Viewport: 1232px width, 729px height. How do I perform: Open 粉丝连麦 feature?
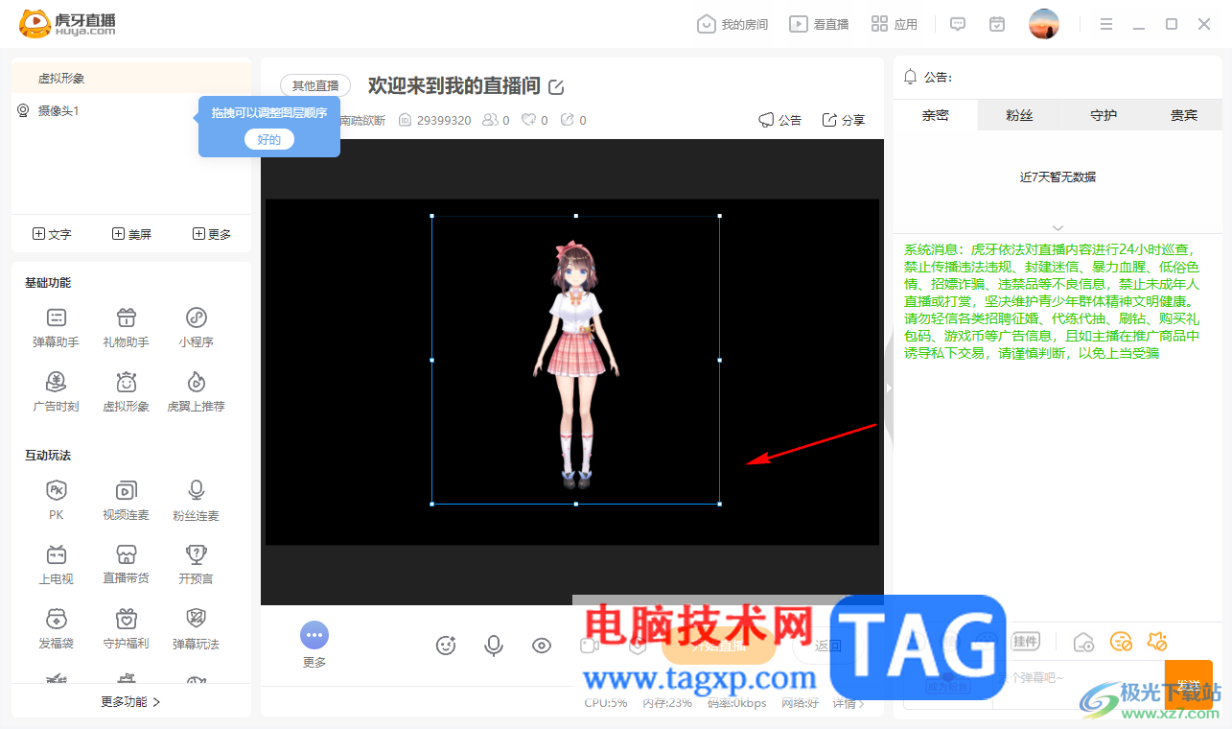[x=197, y=501]
